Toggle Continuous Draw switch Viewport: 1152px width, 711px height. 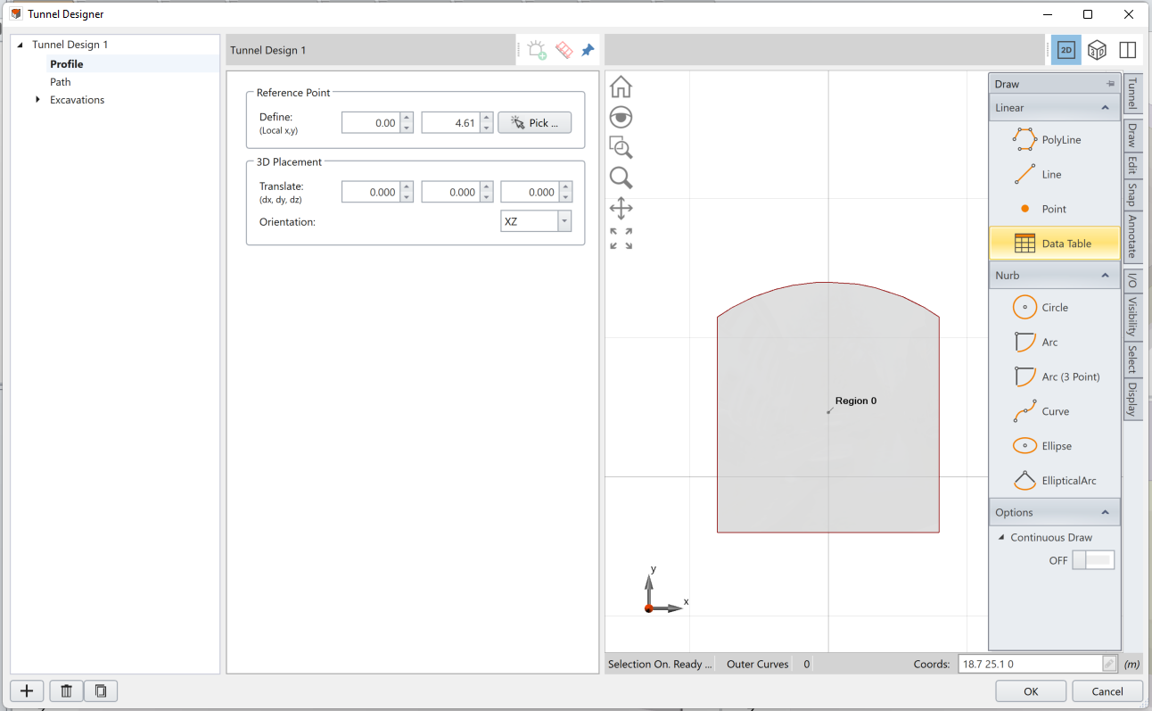click(x=1093, y=560)
